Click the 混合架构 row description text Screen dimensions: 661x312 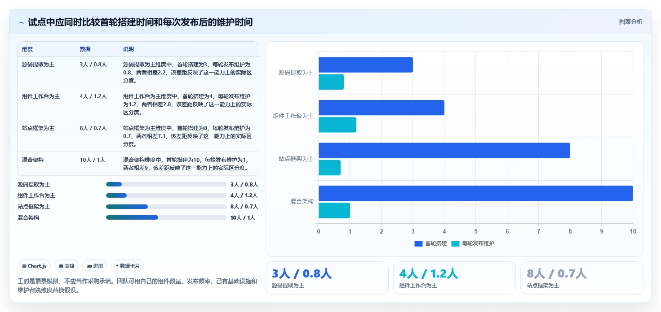(x=187, y=164)
